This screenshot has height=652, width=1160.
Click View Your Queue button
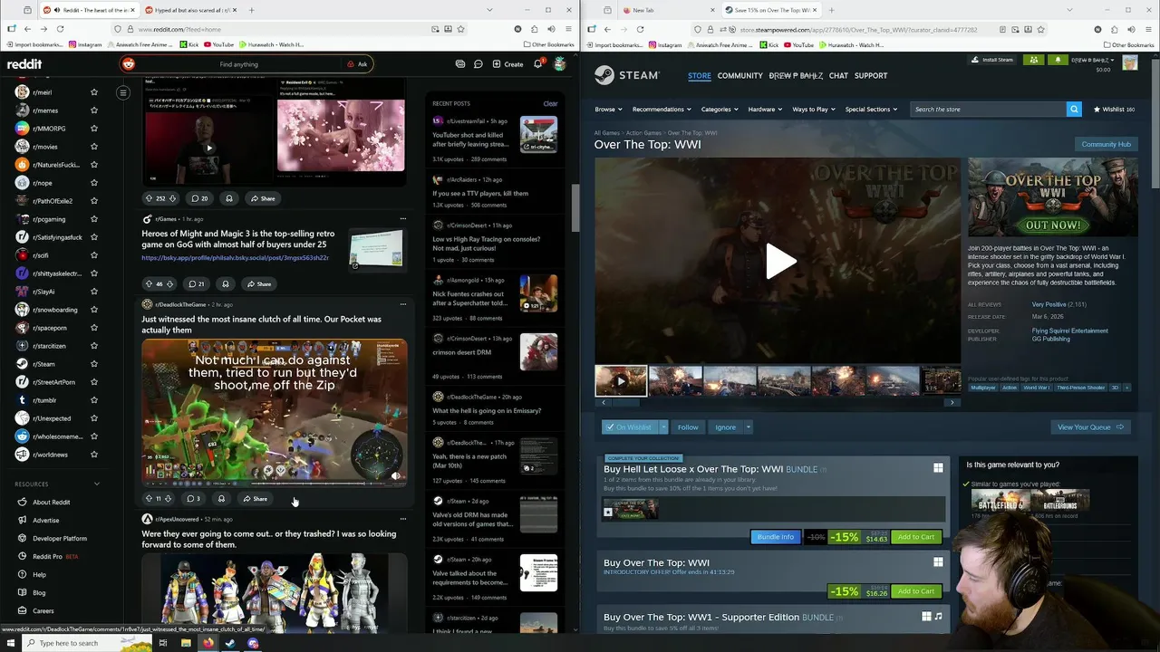coord(1090,427)
